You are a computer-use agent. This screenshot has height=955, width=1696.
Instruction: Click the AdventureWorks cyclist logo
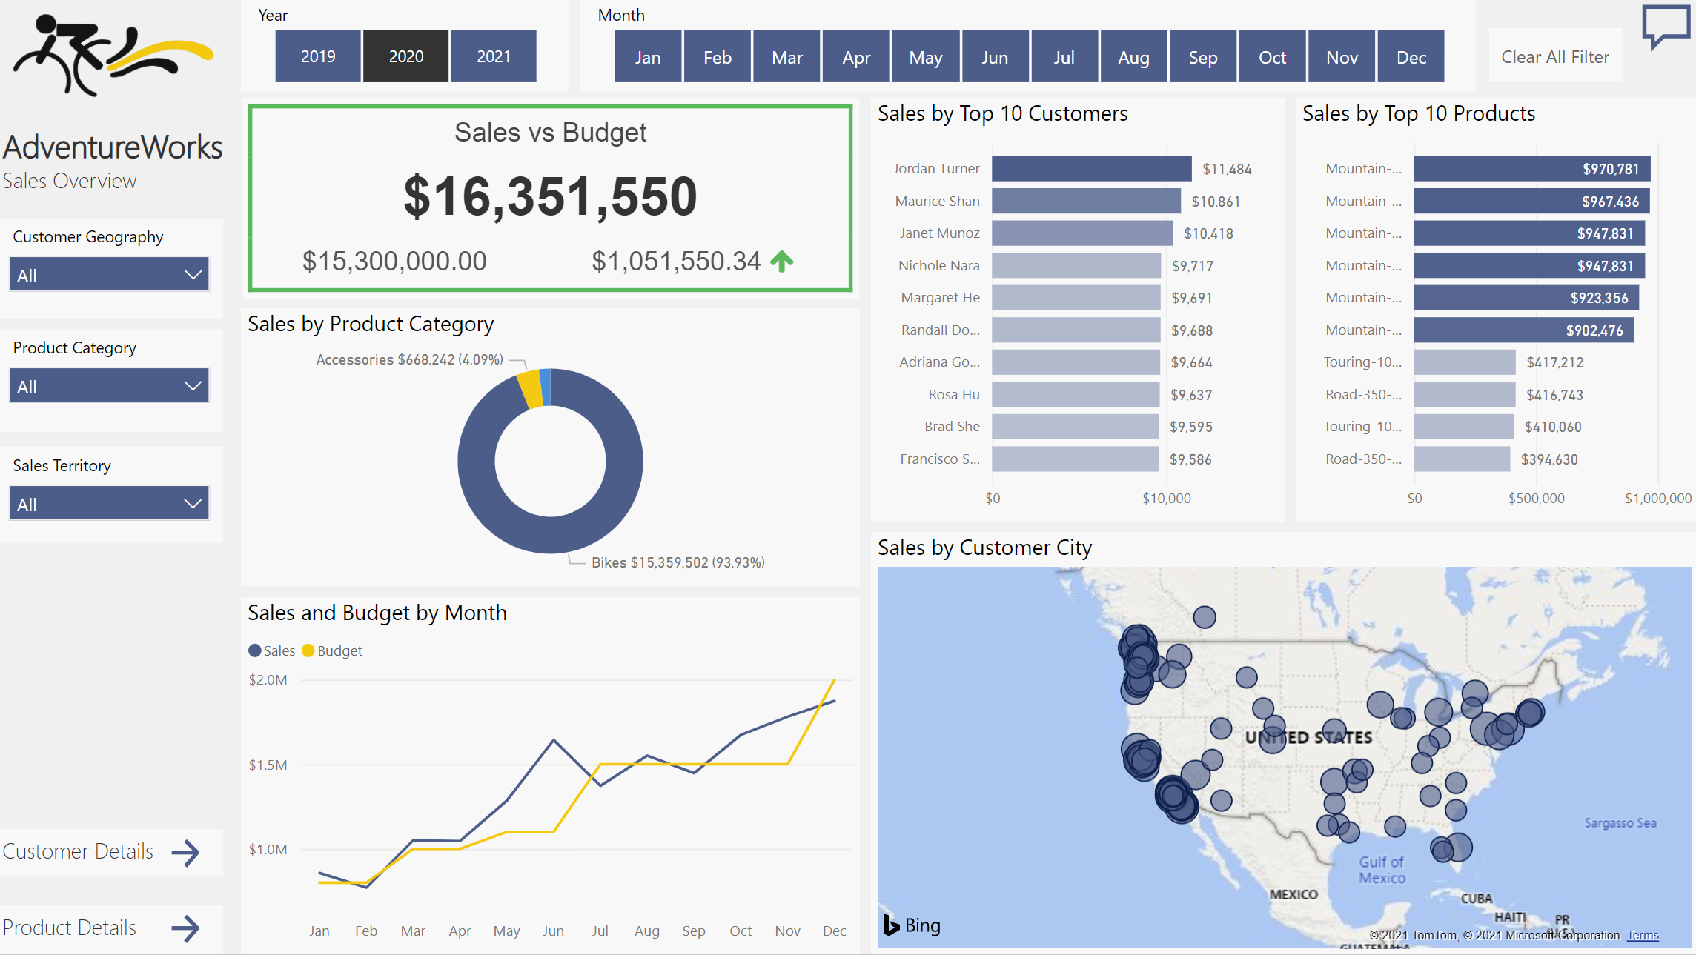coord(113,56)
